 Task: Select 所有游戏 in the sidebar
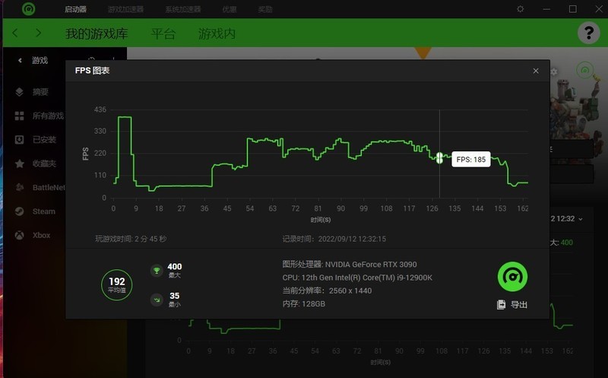[x=48, y=116]
